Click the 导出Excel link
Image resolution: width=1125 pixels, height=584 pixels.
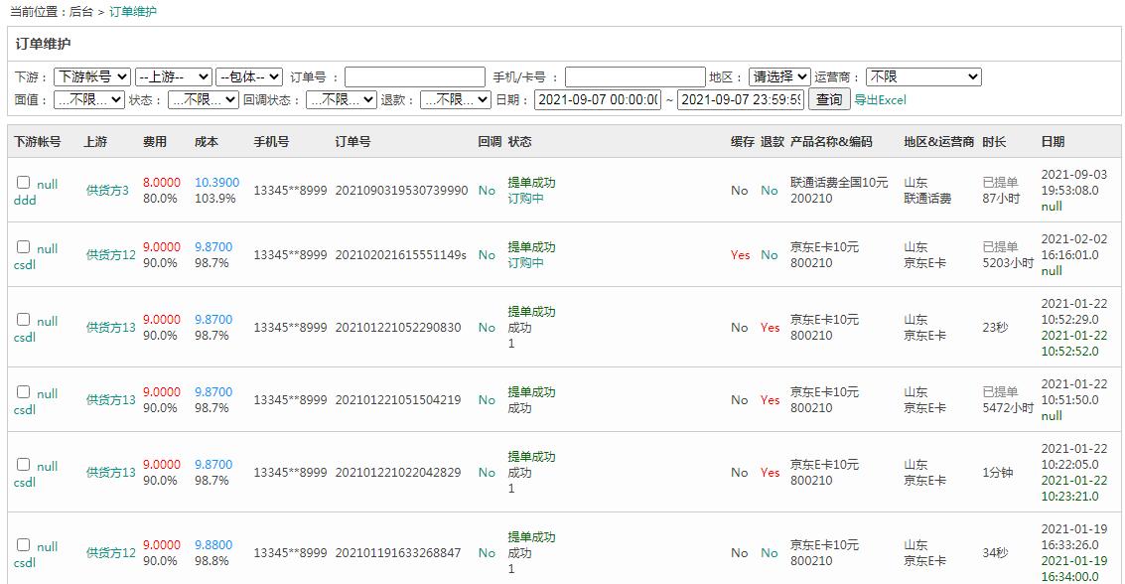coord(881,99)
